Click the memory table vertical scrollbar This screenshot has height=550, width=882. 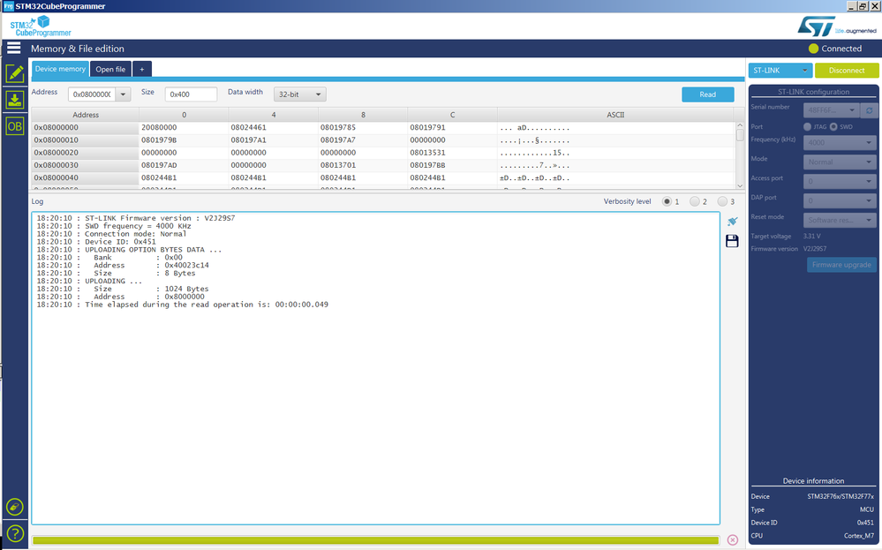point(740,155)
